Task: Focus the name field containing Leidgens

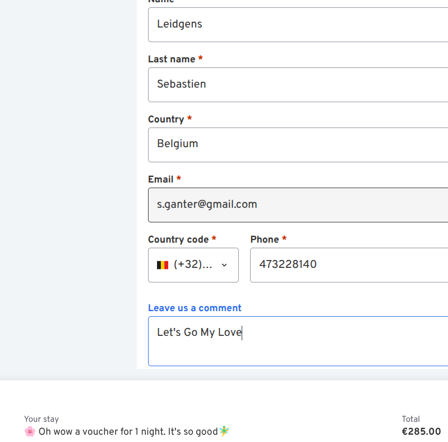Action: [x=297, y=25]
